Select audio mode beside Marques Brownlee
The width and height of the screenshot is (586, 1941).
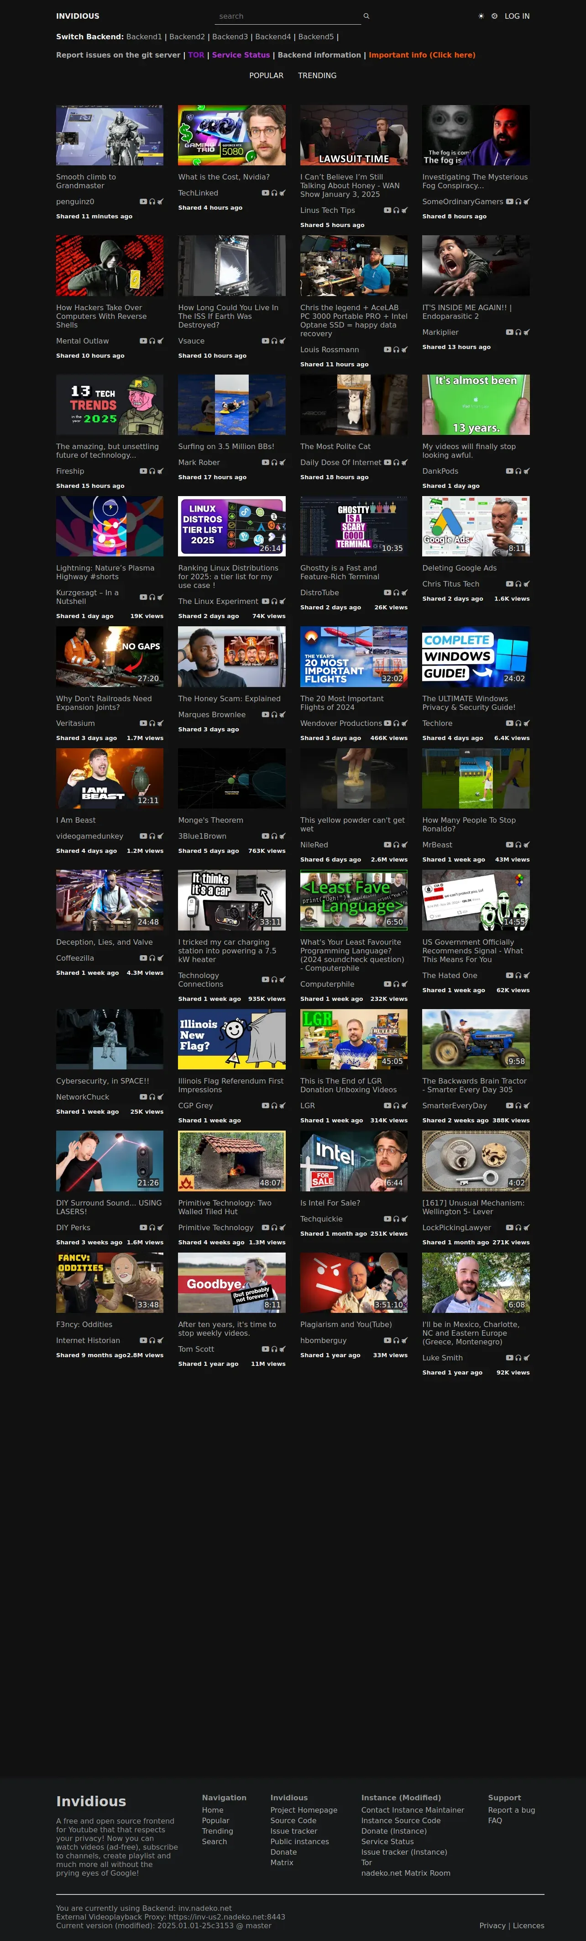tap(274, 714)
